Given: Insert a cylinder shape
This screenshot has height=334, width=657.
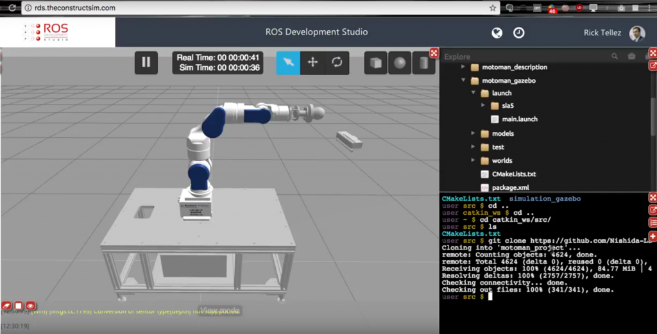Looking at the screenshot, I should coord(423,62).
